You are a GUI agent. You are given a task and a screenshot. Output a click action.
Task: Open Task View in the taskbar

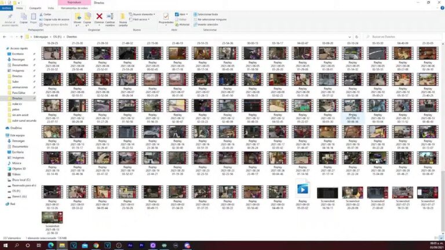coord(39,245)
